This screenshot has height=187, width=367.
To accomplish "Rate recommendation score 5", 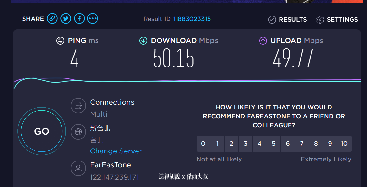I will pos(274,144).
